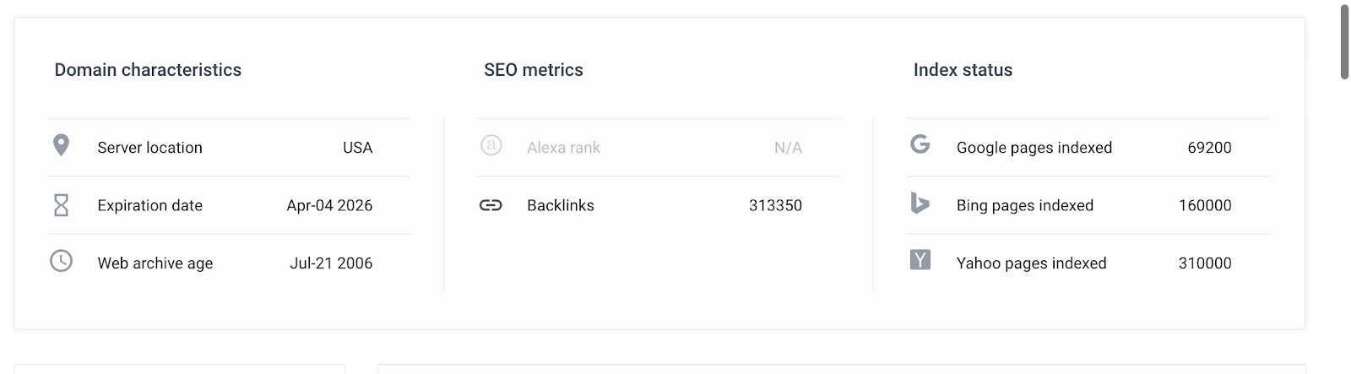Click the Yahoo pages indexed label
Image resolution: width=1351 pixels, height=374 pixels.
coord(1031,263)
